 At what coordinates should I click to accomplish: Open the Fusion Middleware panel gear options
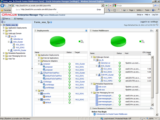[151, 30]
